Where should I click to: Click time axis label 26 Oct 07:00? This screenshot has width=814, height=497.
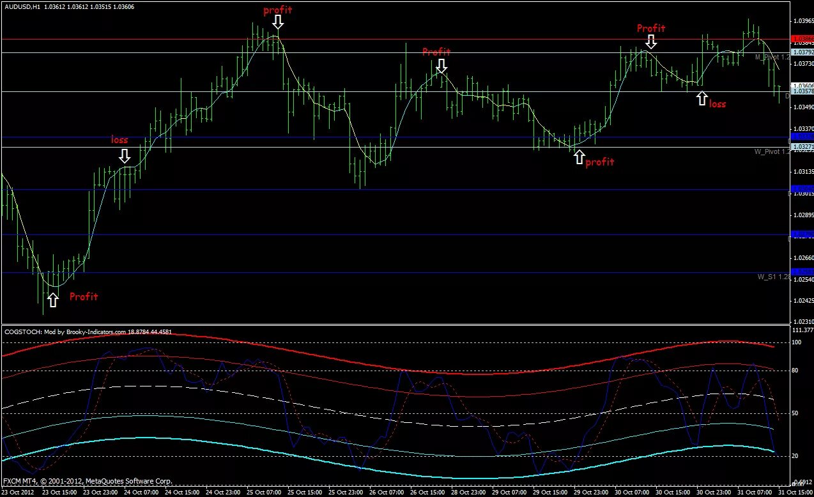pos(387,493)
